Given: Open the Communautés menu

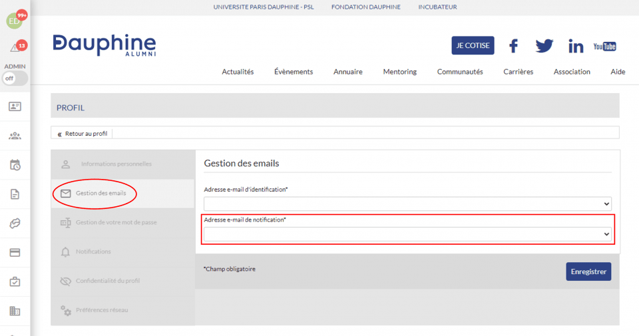Looking at the screenshot, I should click(x=460, y=72).
